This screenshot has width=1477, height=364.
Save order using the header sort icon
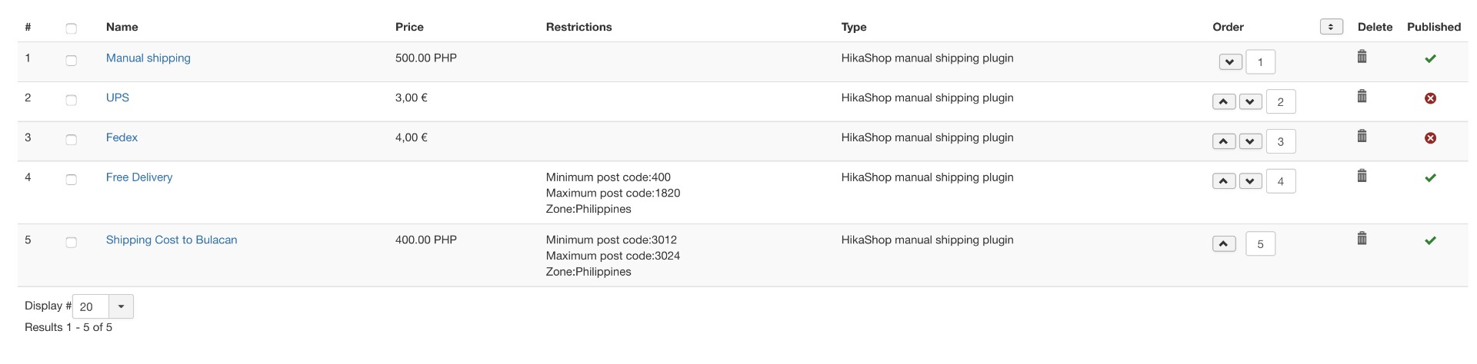[x=1331, y=27]
